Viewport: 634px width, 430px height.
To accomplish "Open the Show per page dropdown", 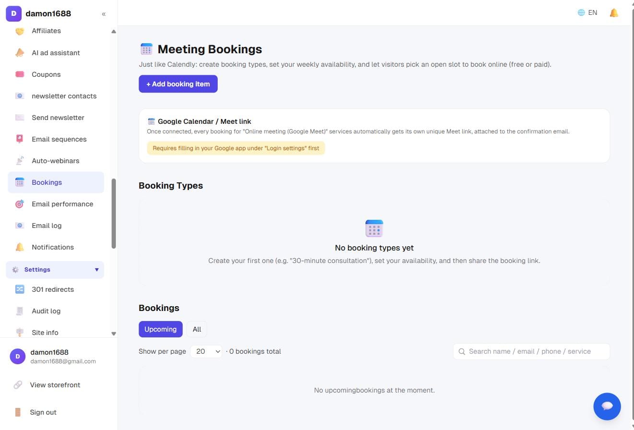I will [x=206, y=351].
